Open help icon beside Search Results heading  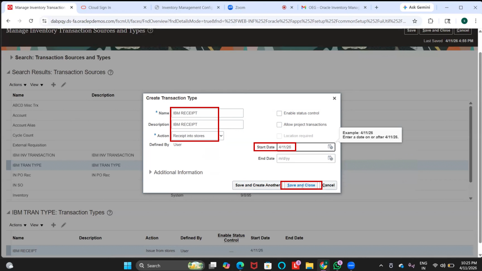[110, 73]
